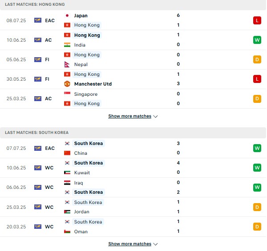
Task: Click the Nepal flag icon
Action: coord(67,64)
